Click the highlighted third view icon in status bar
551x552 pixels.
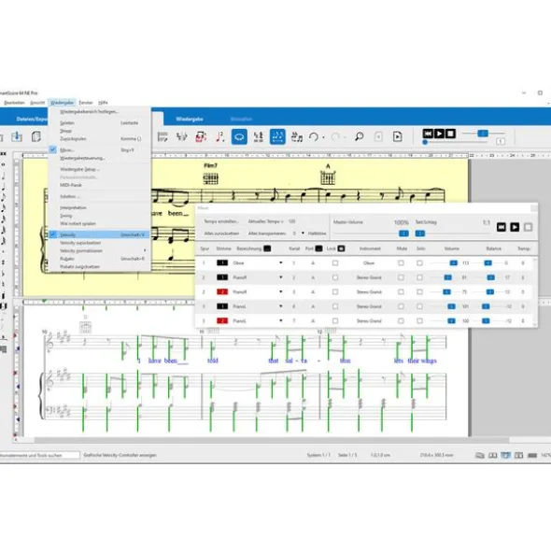pos(505,455)
